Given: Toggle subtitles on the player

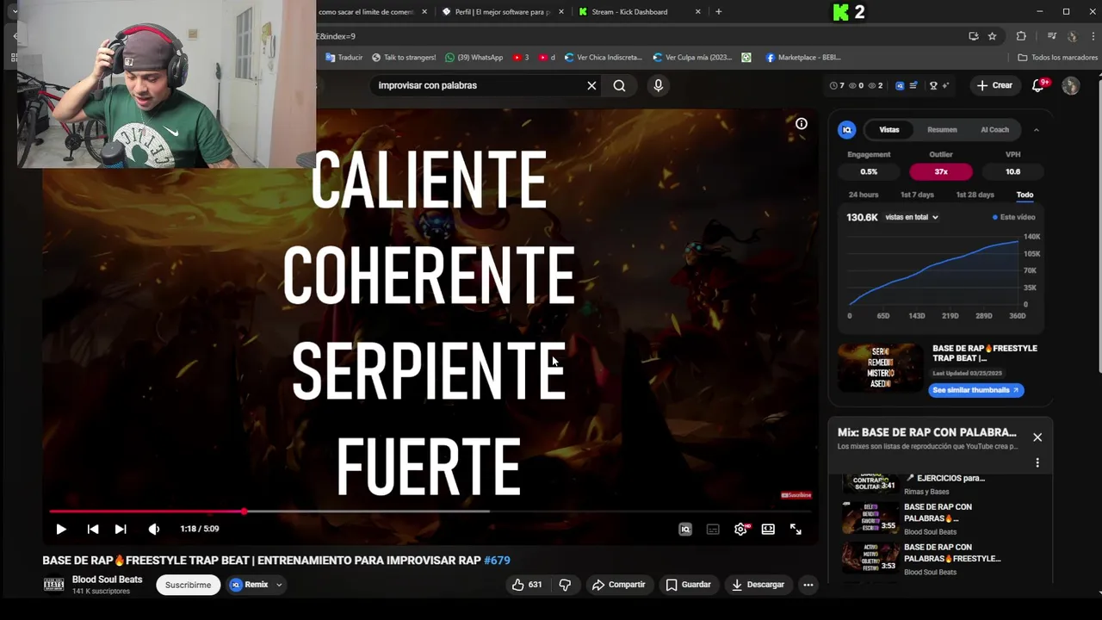Looking at the screenshot, I should [713, 530].
